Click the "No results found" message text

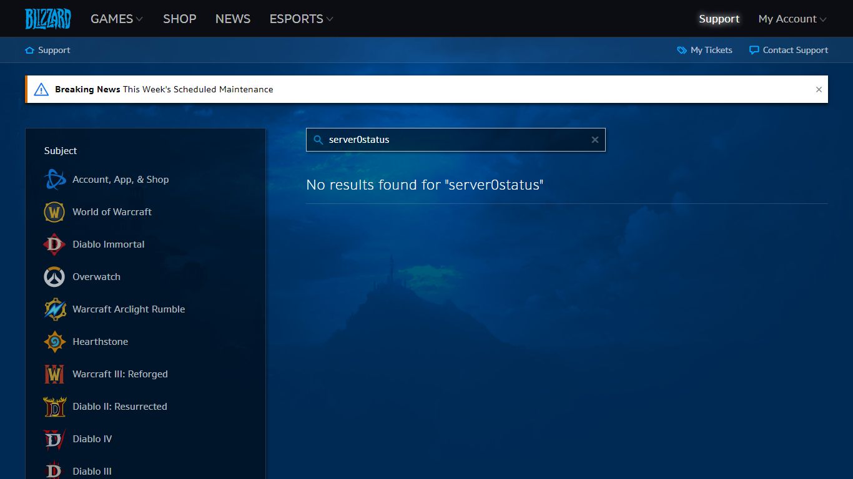[x=425, y=185]
